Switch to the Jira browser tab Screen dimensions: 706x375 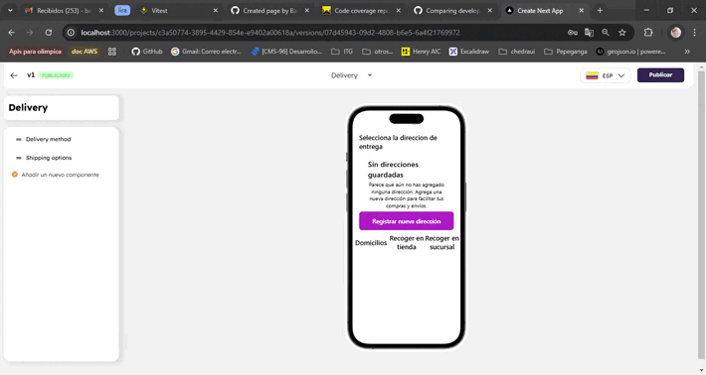tap(122, 10)
